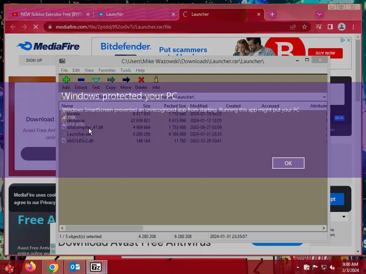Viewport: 366px width, 274px height.
Task: Click the taskbar Start button
Action: pos(10,267)
